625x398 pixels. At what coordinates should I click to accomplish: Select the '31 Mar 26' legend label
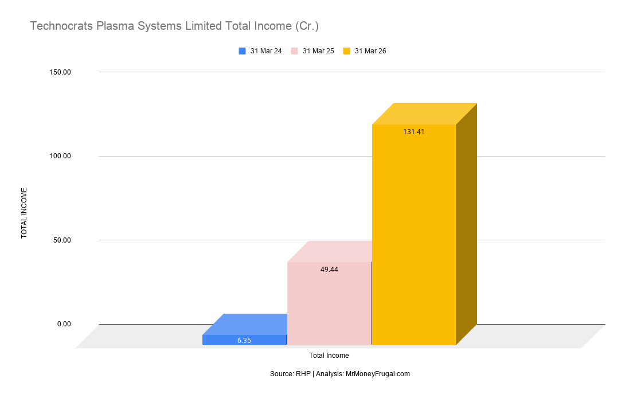click(x=370, y=51)
